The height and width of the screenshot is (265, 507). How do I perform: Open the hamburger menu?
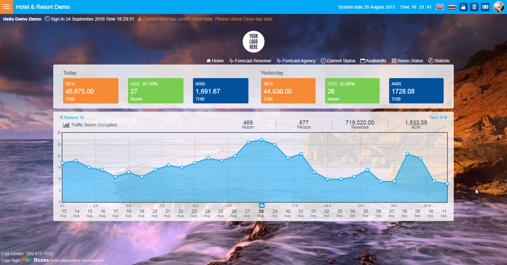(6, 7)
